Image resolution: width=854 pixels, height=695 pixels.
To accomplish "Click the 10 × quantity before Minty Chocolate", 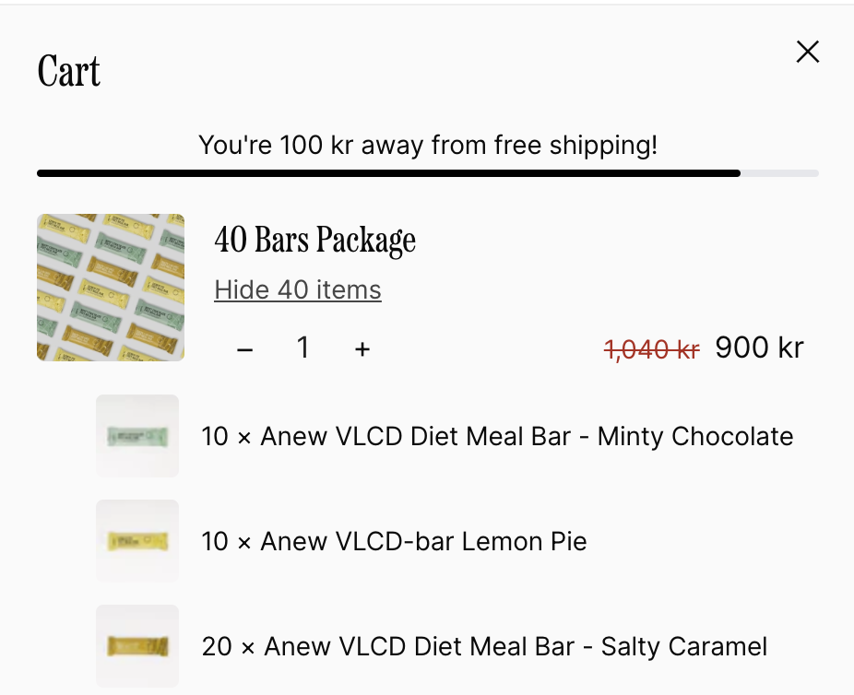I will 227,437.
